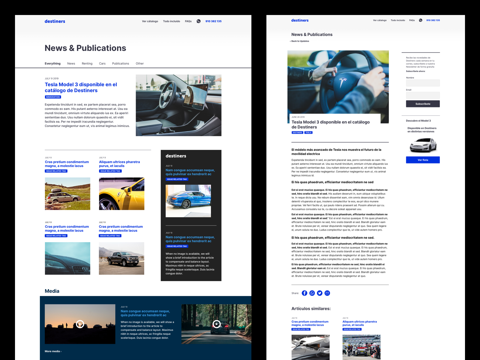
Task: Click the 910 382 135 phone number
Action: 213,21
